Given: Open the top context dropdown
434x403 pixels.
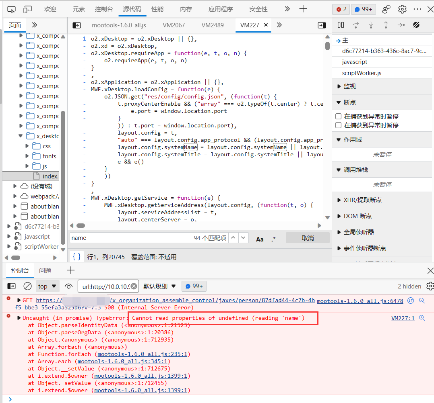Looking at the screenshot, I should (47, 286).
